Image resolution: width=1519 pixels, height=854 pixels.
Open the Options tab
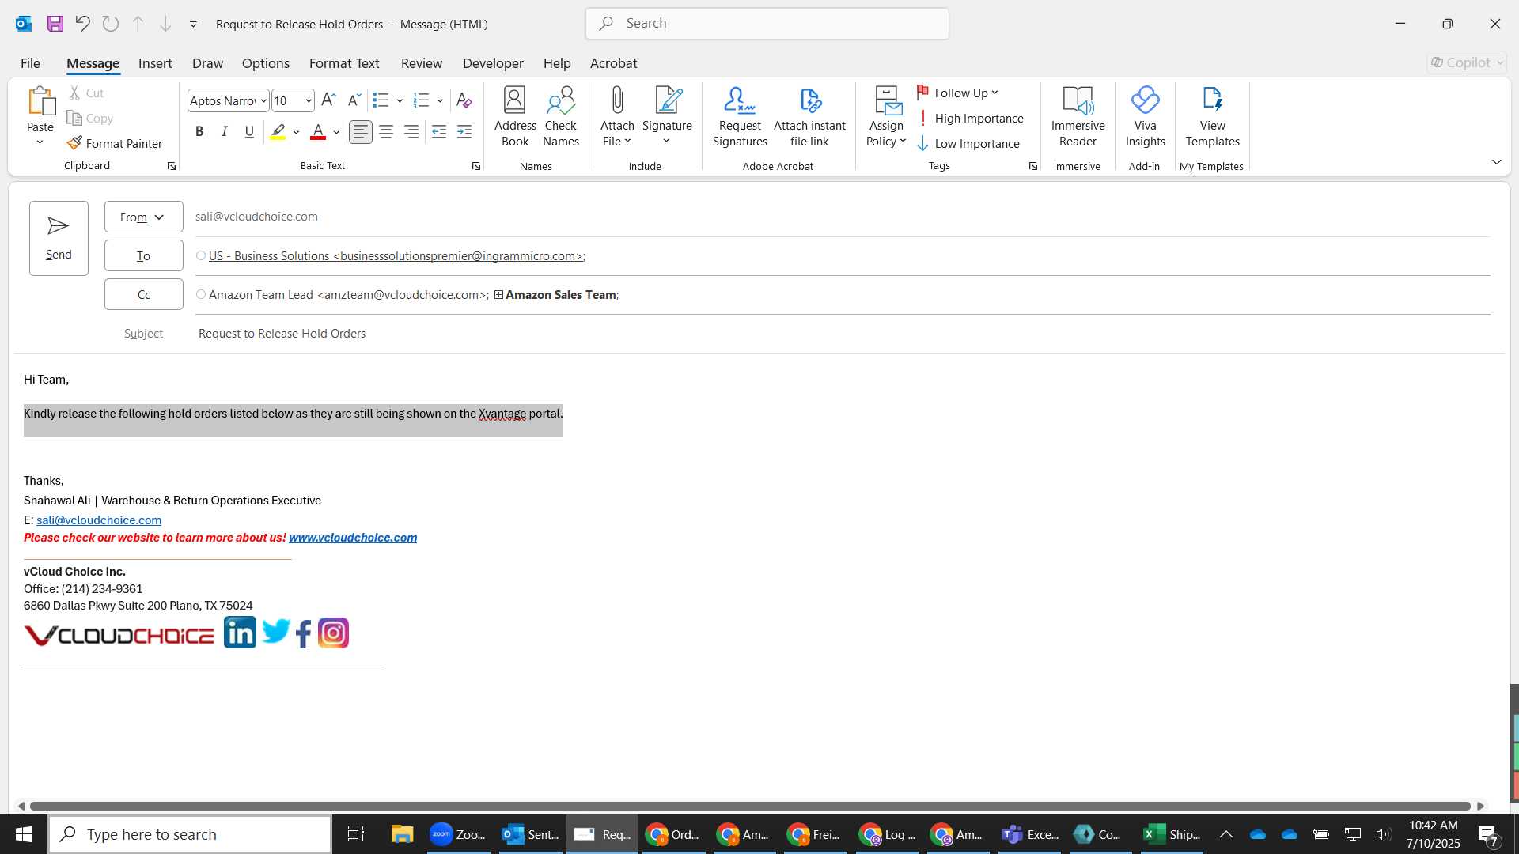[266, 63]
